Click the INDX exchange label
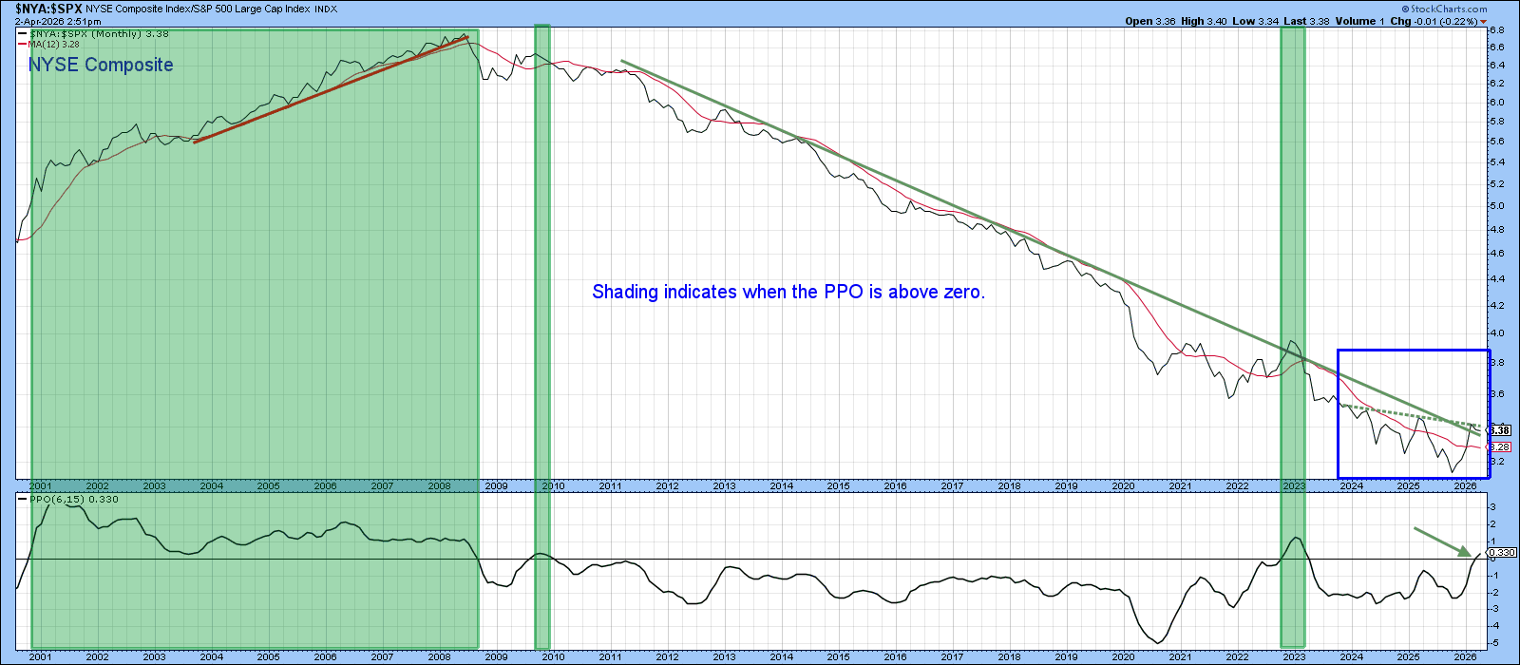 [326, 9]
